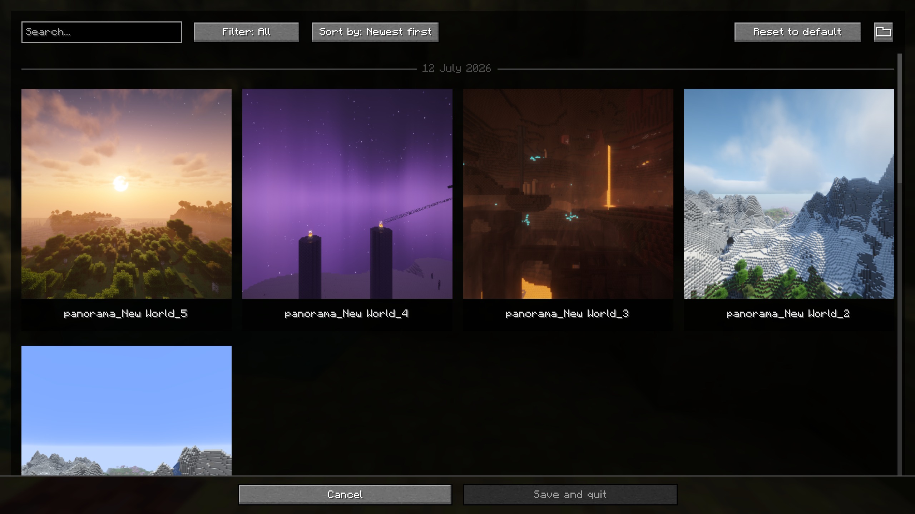The height and width of the screenshot is (514, 915).
Task: Click the 12 July 2026 date header
Action: [457, 68]
